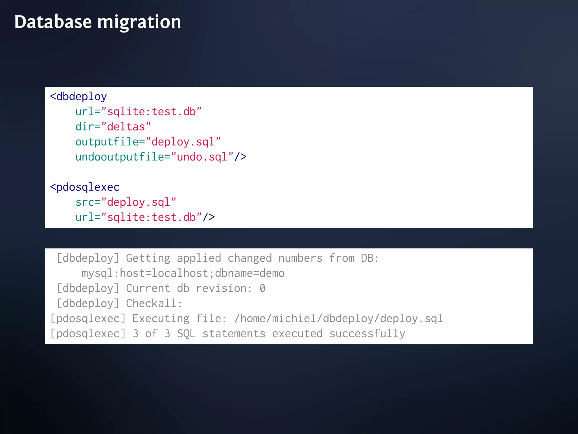The width and height of the screenshot is (578, 434).
Task: Select the '<dbdeploy' opening tag line
Action: pyautogui.click(x=78, y=97)
